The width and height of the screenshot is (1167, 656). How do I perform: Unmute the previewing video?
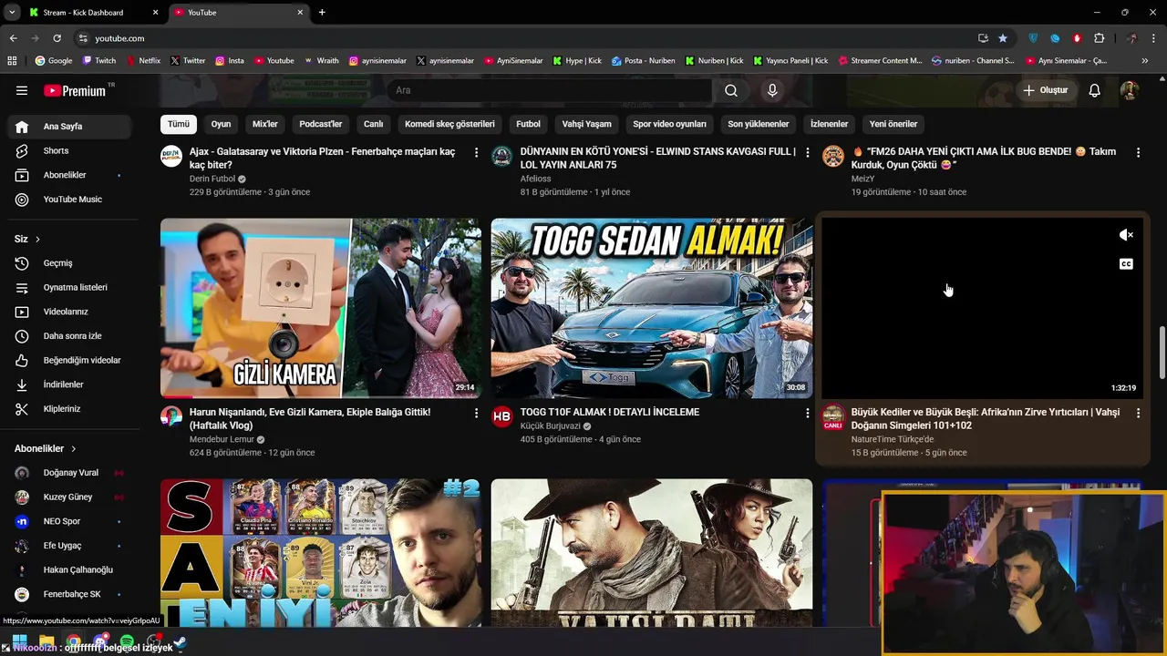(1126, 235)
